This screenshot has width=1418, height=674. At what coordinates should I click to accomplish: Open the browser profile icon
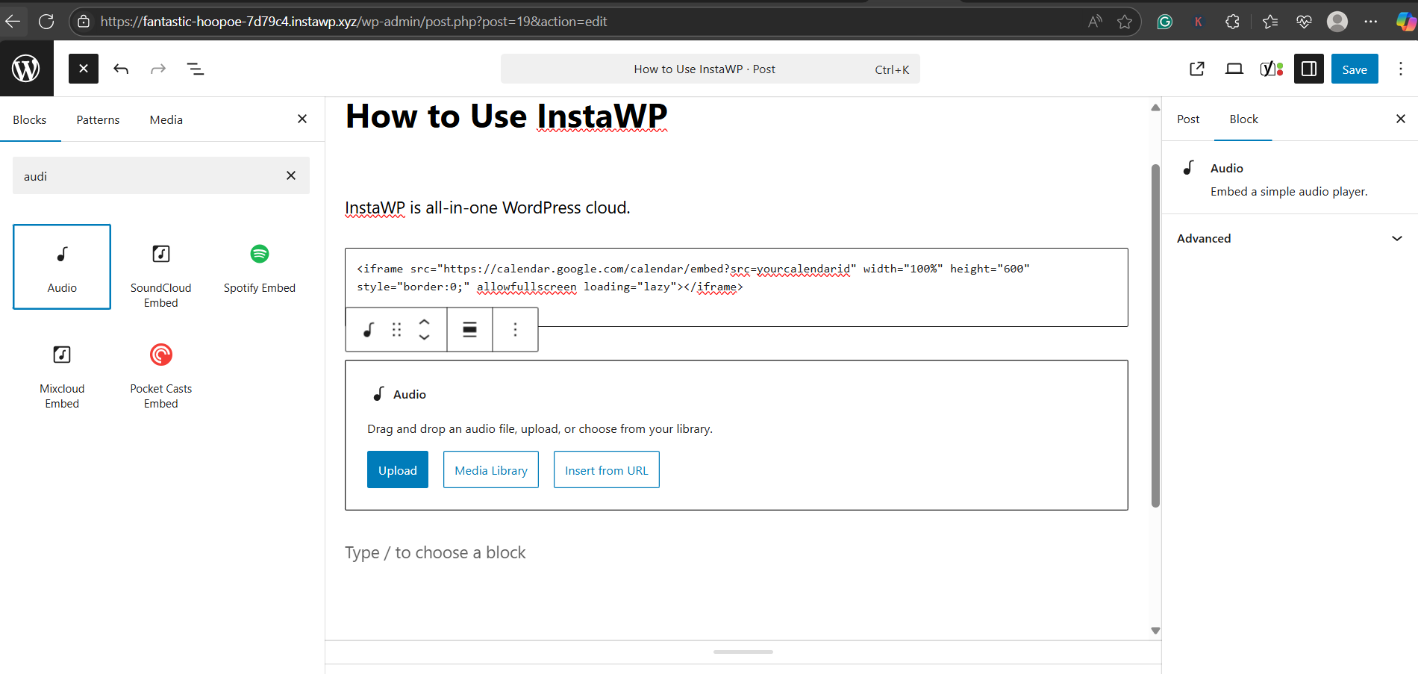click(x=1337, y=22)
